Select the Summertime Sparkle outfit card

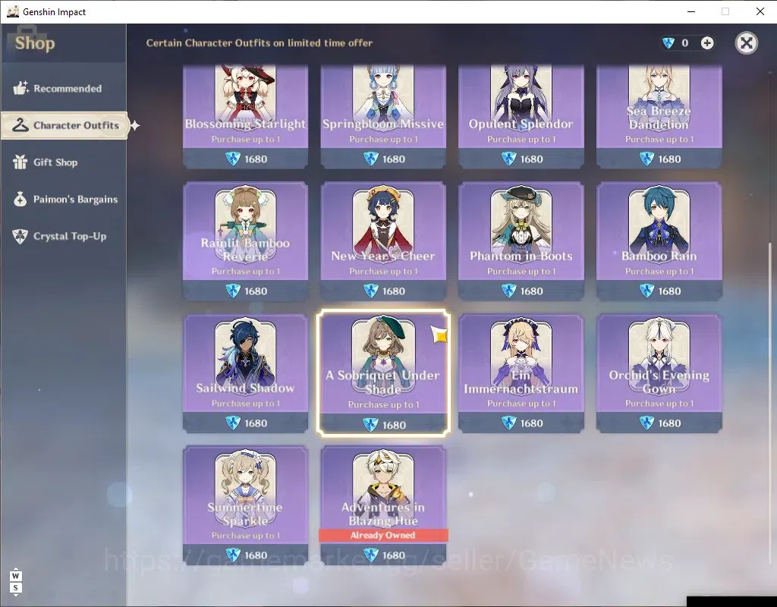pos(245,505)
